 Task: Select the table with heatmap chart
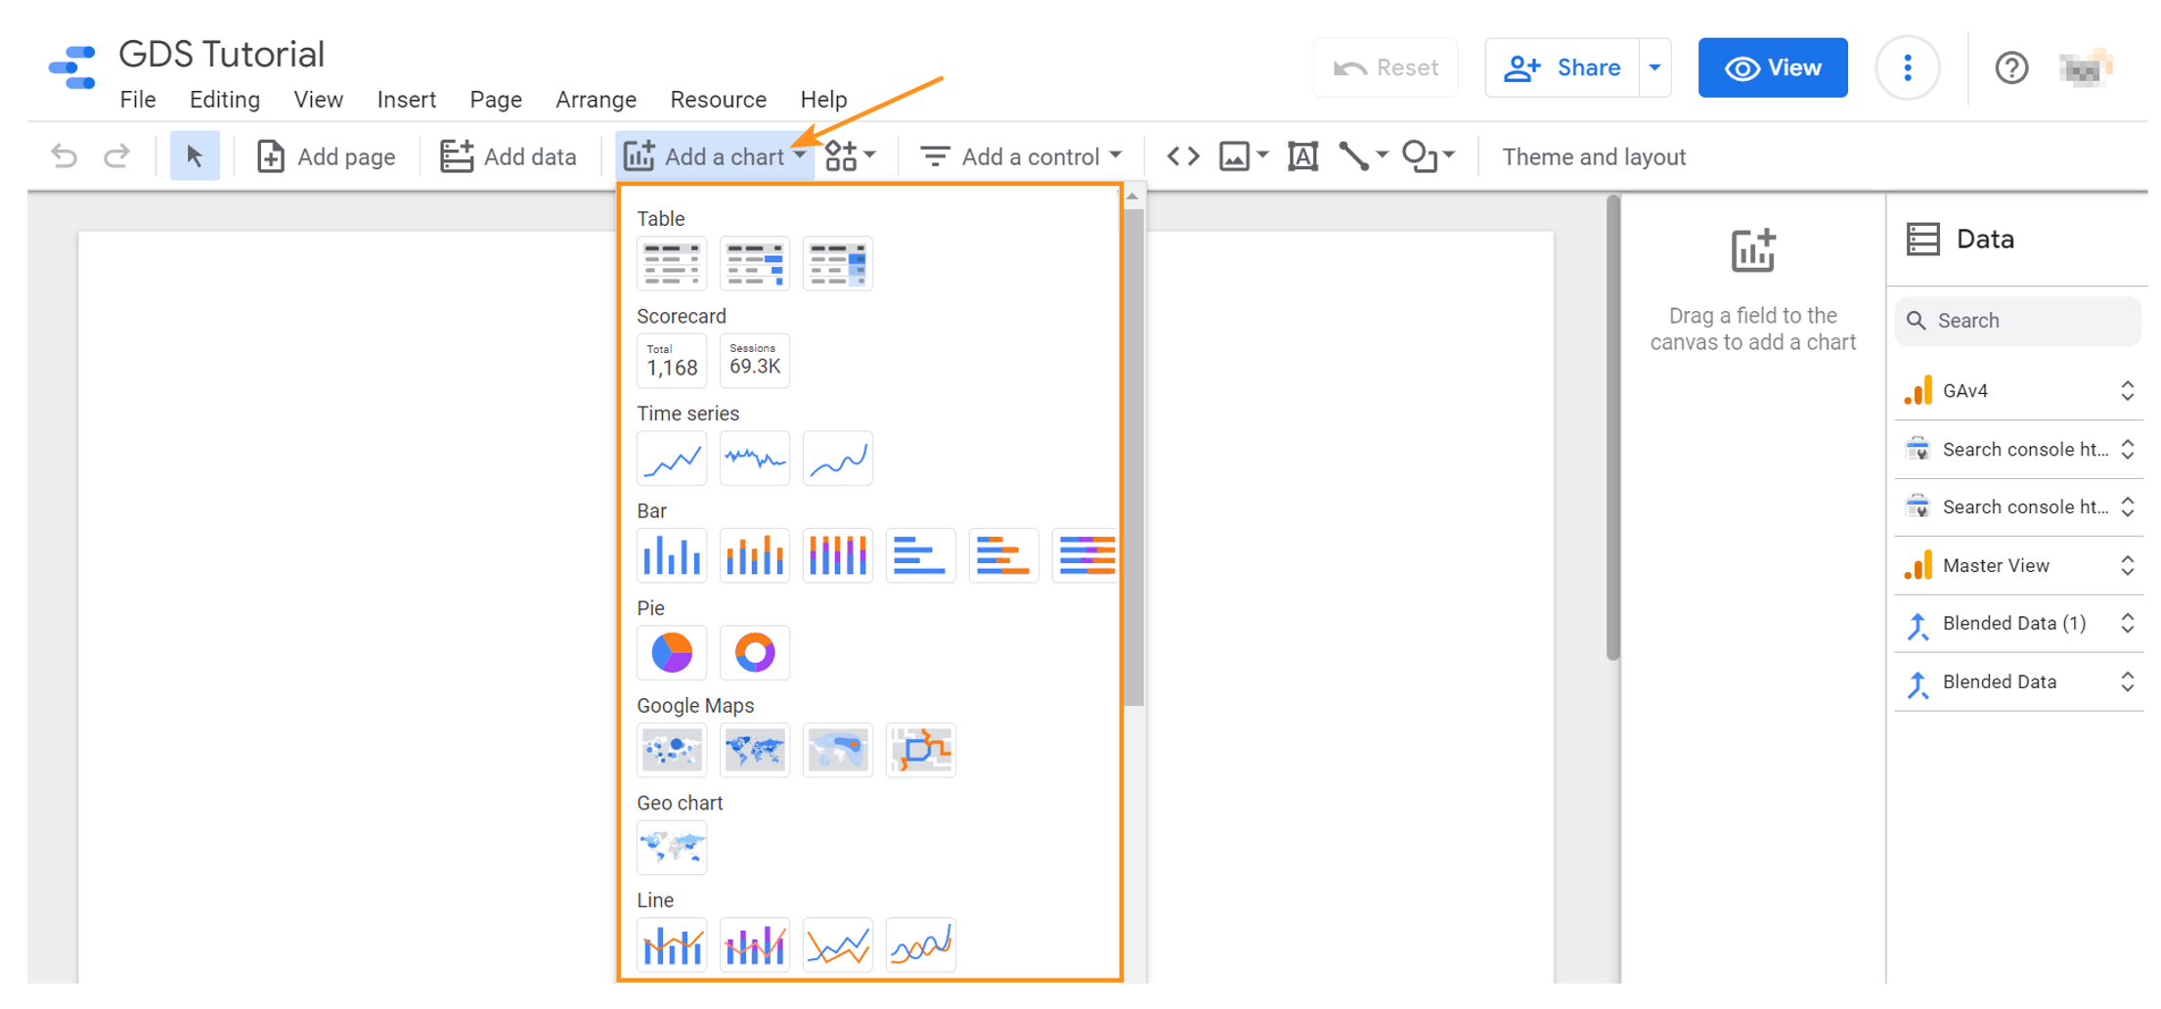(838, 263)
